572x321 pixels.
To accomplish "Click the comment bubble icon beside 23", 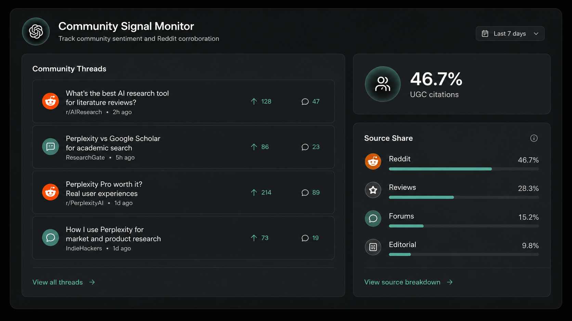I will coord(305,147).
